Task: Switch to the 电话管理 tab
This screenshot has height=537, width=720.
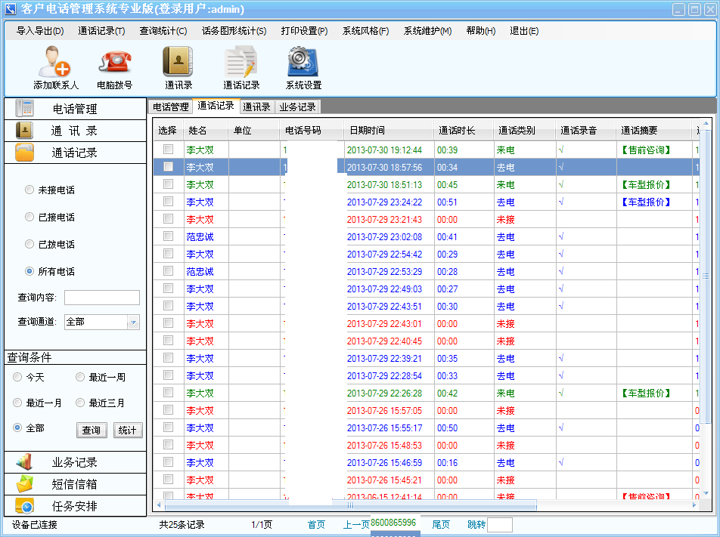Action: pos(170,106)
